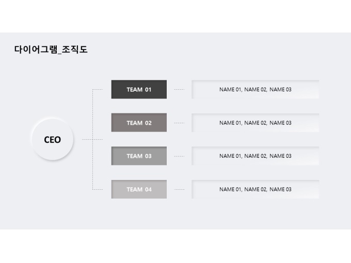Select the gray TEAM 03 box
The height and width of the screenshot is (263, 351).
click(x=139, y=156)
